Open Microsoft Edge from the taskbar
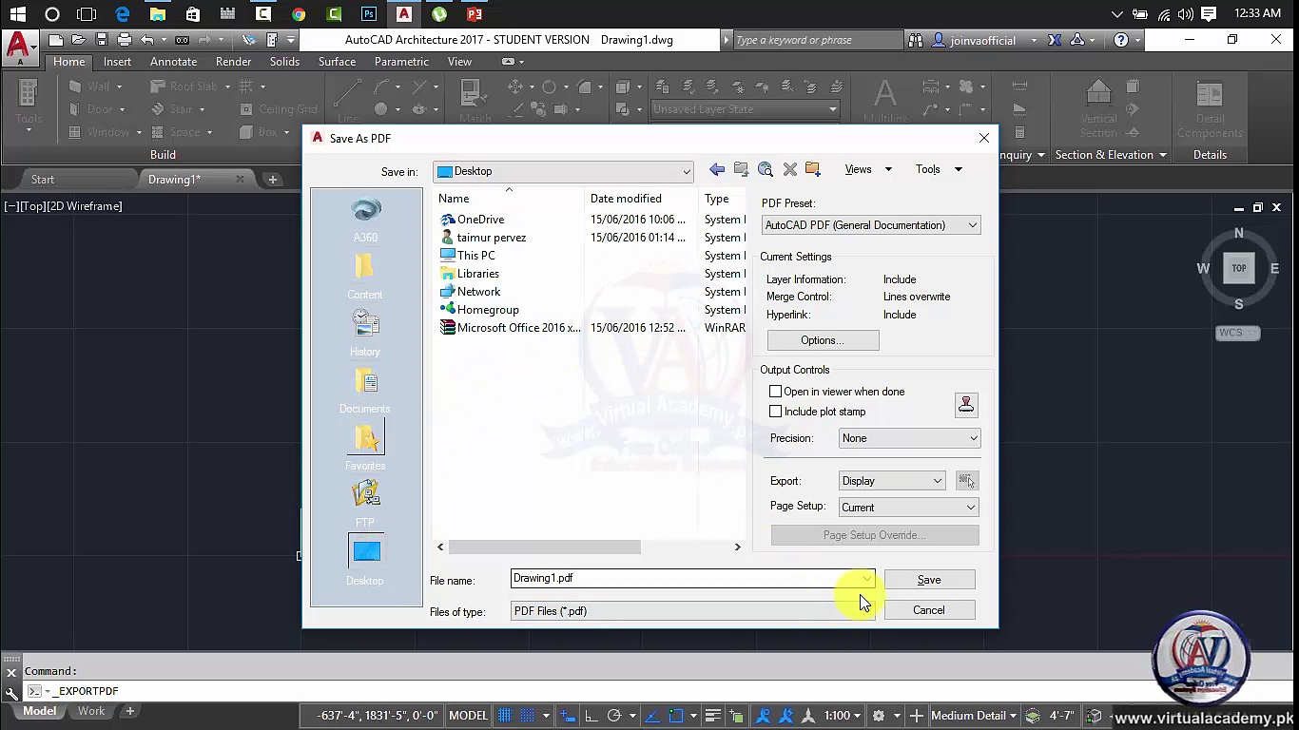This screenshot has height=730, width=1299. pyautogui.click(x=123, y=14)
